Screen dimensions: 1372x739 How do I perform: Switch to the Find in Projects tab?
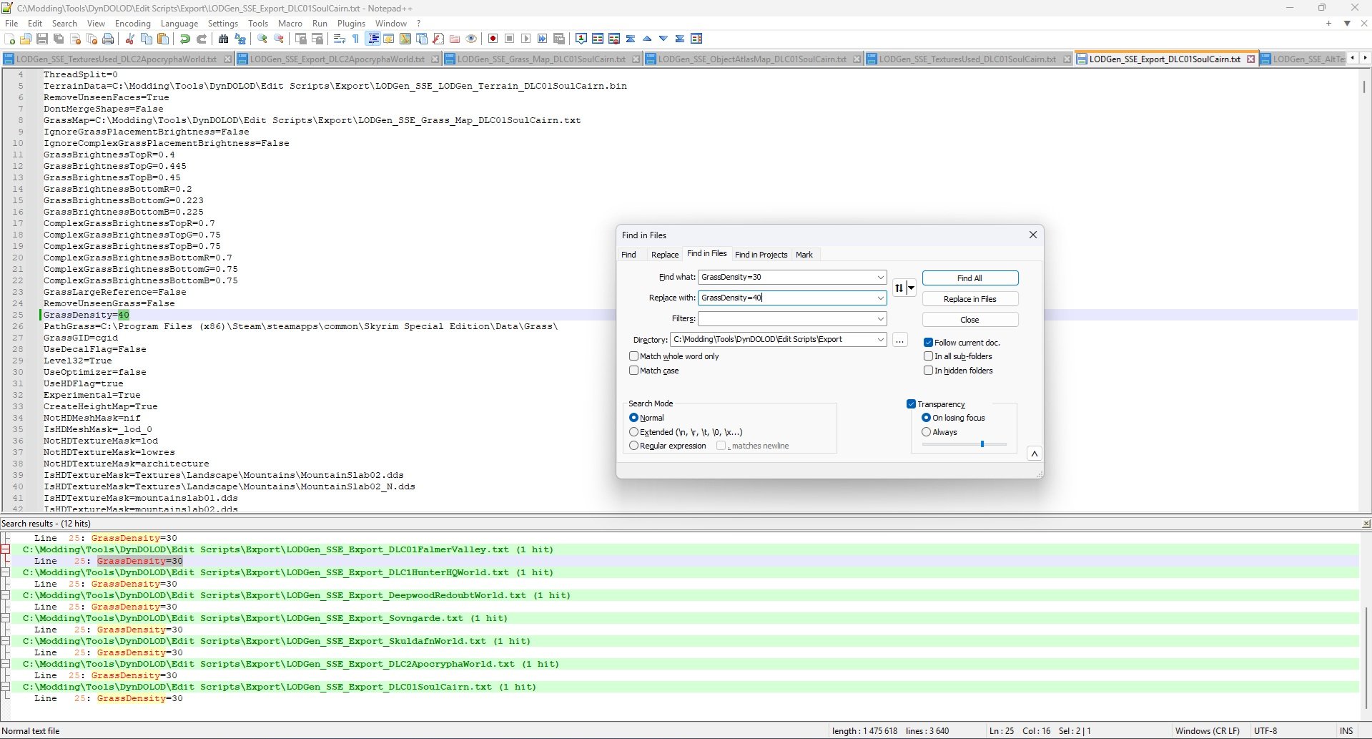pos(761,255)
